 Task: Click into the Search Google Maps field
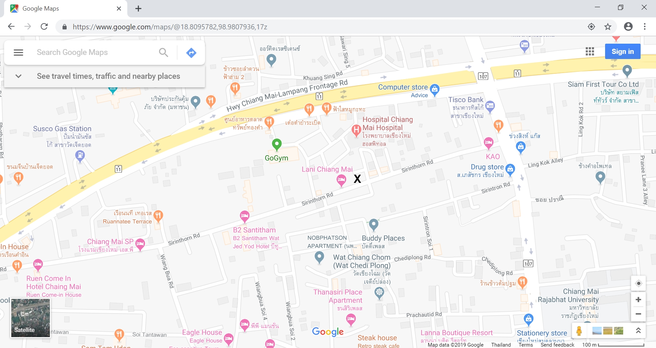click(92, 53)
